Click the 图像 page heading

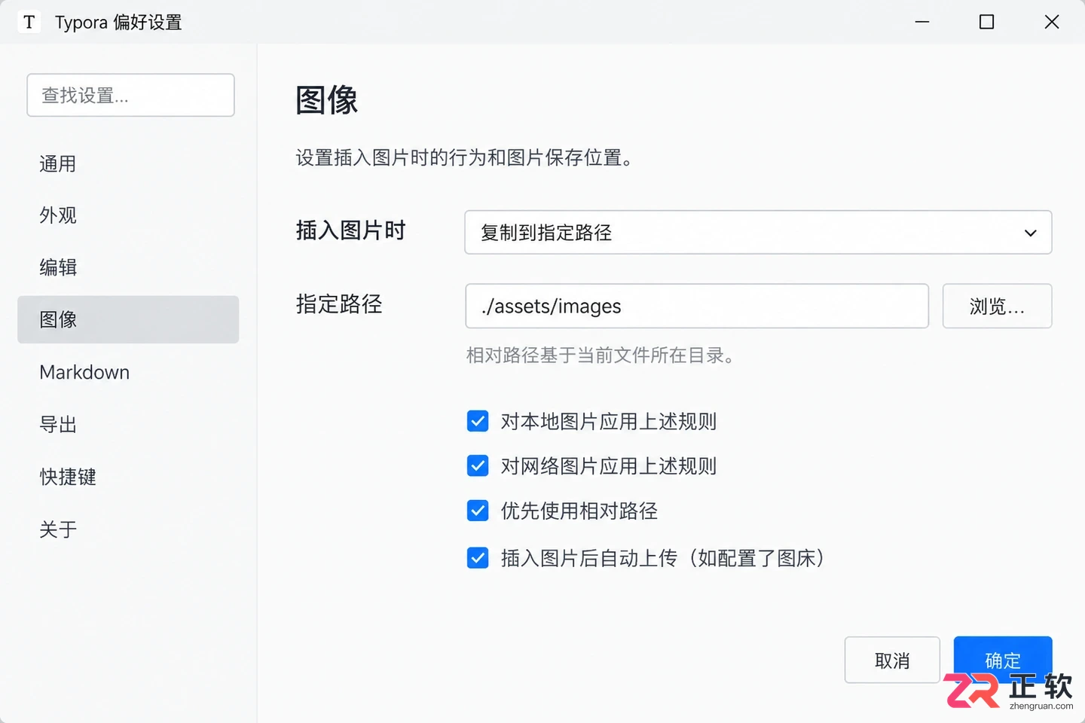click(x=327, y=100)
